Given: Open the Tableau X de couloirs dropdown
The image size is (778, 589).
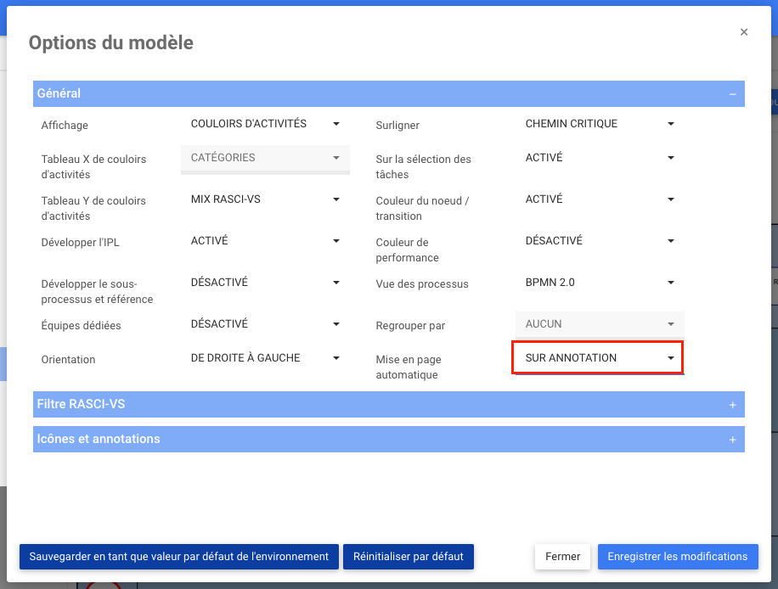Looking at the screenshot, I should [266, 158].
